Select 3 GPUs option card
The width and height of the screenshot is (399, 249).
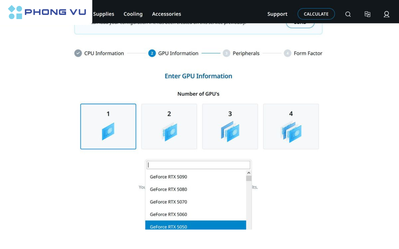tap(230, 126)
